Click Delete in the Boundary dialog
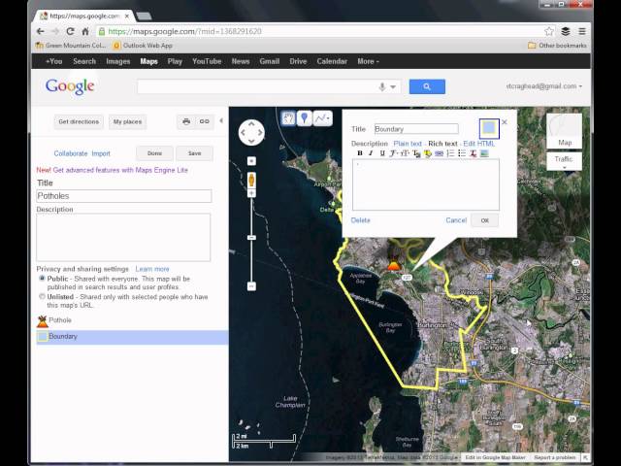This screenshot has height=466, width=621. coord(360,220)
